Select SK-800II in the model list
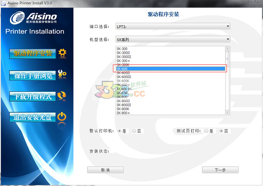This screenshot has width=263, height=186. [171, 101]
